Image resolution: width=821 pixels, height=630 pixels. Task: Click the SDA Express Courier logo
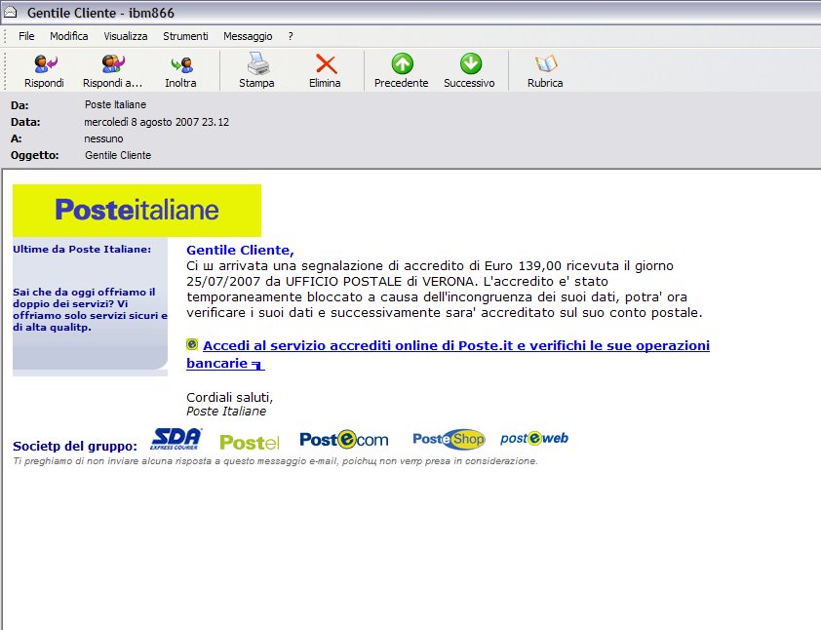coord(176,439)
